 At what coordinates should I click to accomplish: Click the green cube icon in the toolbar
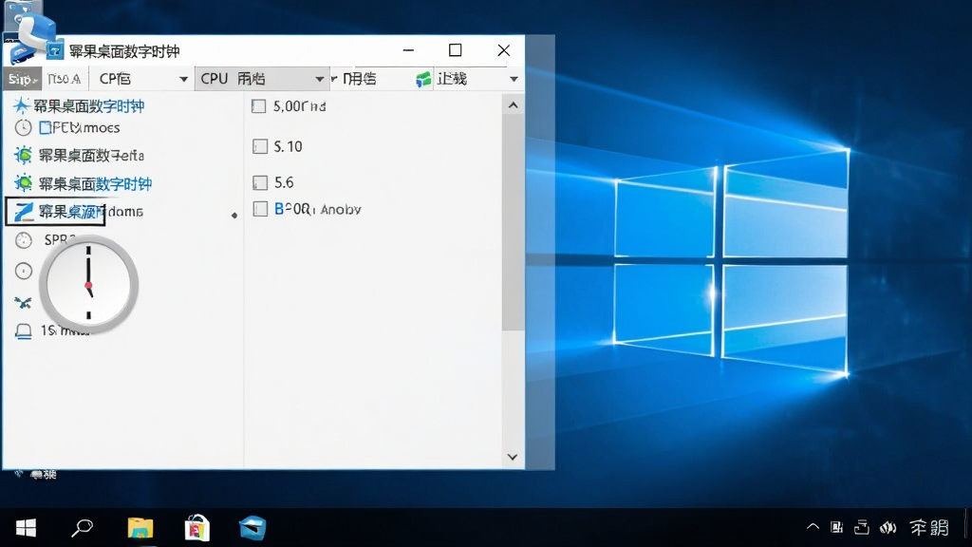pyautogui.click(x=423, y=80)
